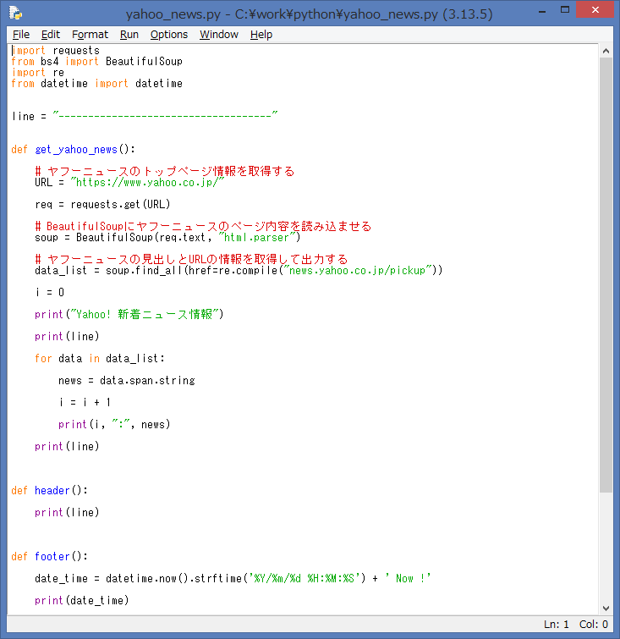Open the Run menu
The image size is (620, 639).
click(x=129, y=34)
